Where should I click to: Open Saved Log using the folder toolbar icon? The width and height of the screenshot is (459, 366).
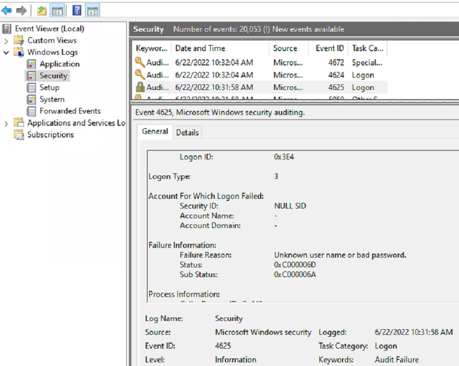[x=42, y=9]
